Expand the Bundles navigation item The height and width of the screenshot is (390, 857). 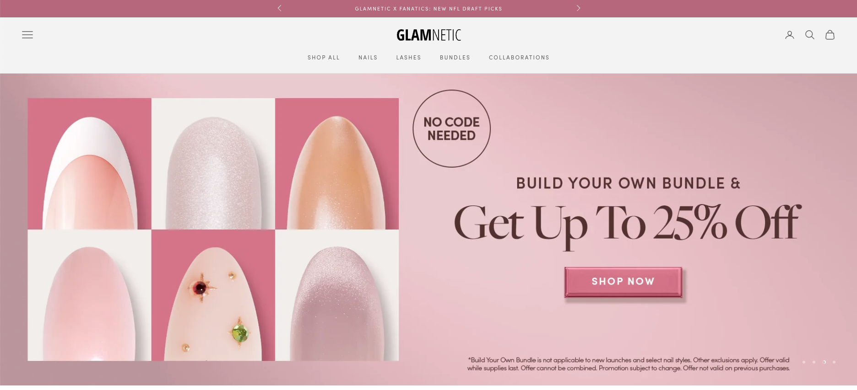pos(455,58)
